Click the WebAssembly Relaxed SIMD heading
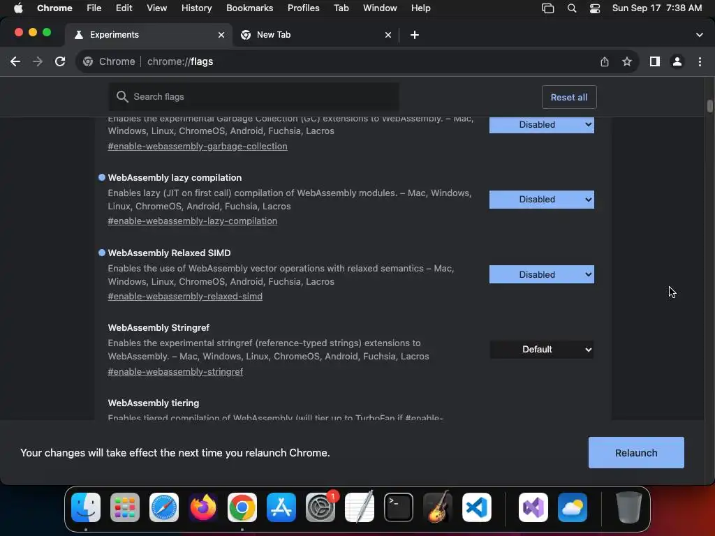The width and height of the screenshot is (715, 536). (169, 253)
